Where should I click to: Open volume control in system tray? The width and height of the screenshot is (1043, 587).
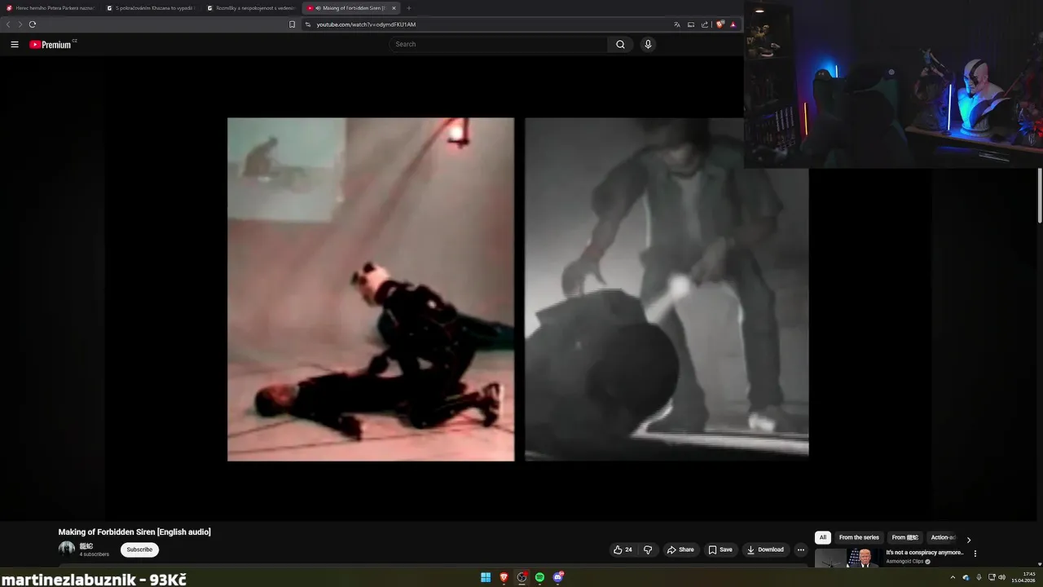pyautogui.click(x=1002, y=577)
